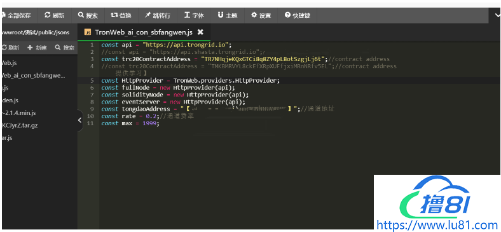Open the Replace (替换) tool
Viewport: 501px width, 232px height.
pos(121,15)
